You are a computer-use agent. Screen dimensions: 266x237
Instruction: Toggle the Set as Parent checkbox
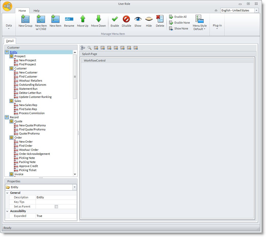56,206
